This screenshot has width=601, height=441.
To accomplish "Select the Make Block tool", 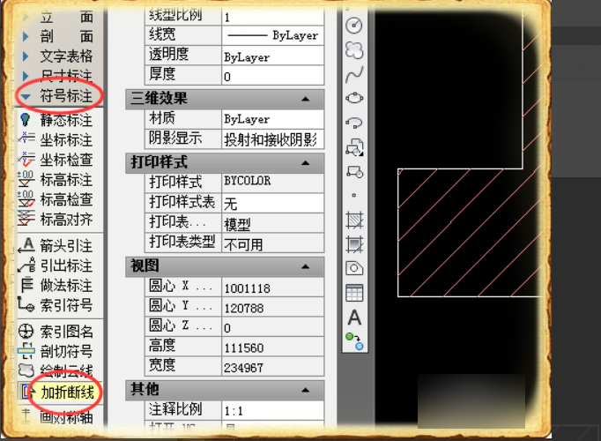I will pyautogui.click(x=354, y=172).
